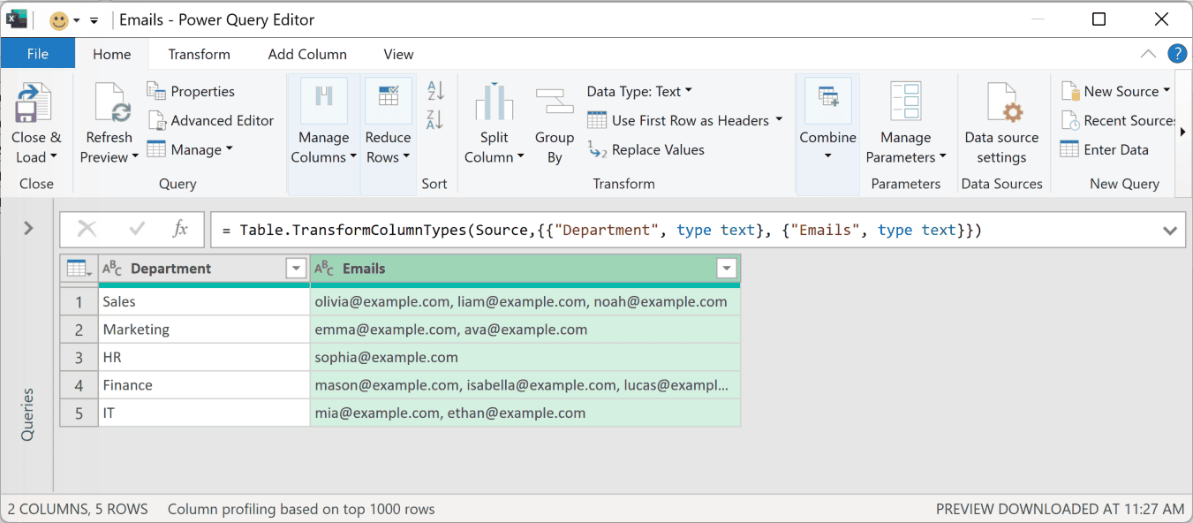Confirm the formula with the checkmark
Viewport: 1193px width, 523px height.
(137, 230)
